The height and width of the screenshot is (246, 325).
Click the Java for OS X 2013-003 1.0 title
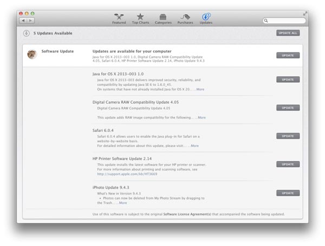click(118, 74)
